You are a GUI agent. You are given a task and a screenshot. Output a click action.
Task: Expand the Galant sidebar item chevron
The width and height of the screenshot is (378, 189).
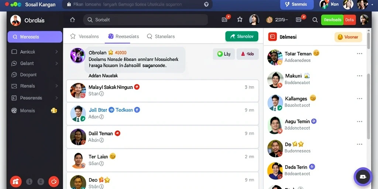click(56, 63)
